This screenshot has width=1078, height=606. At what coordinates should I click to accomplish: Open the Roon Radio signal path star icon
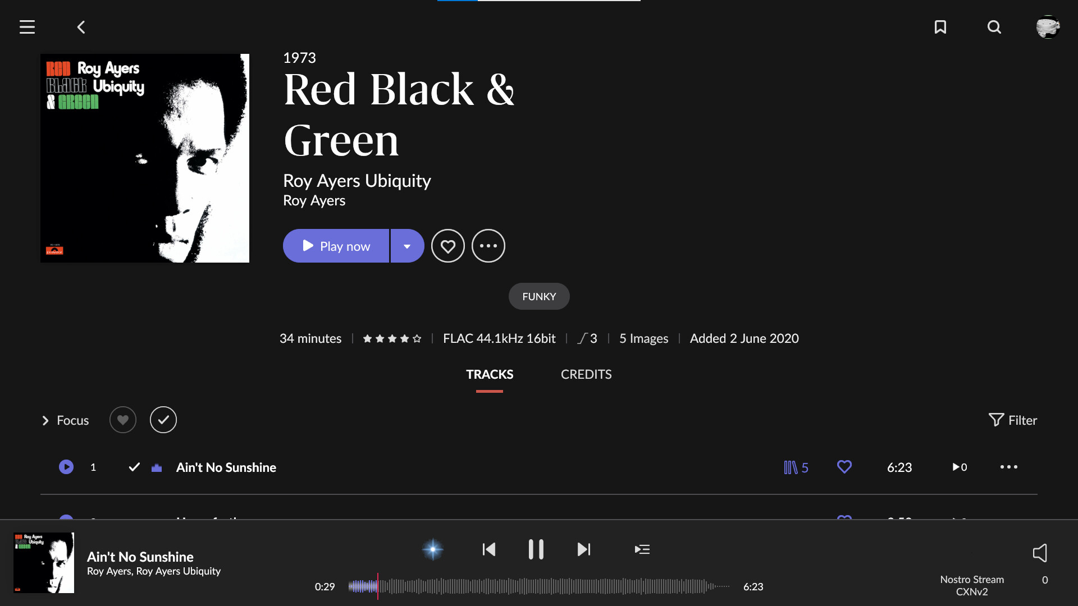pos(433,549)
